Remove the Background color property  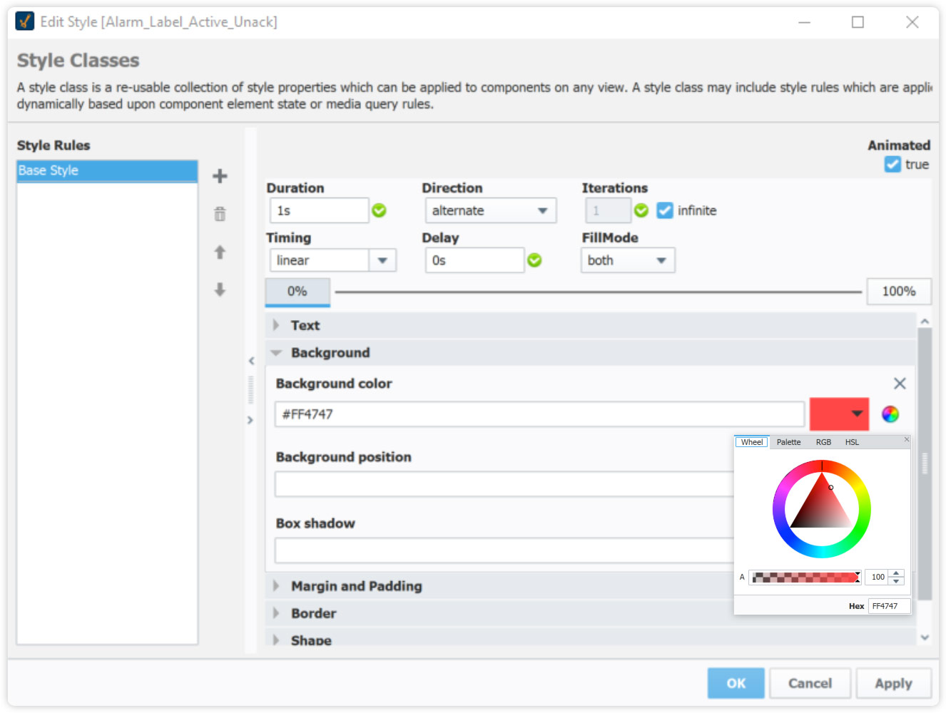click(900, 383)
